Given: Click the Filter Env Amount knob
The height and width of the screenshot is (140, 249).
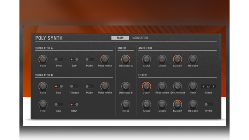Looking at the screenshot, I should click(178, 86).
